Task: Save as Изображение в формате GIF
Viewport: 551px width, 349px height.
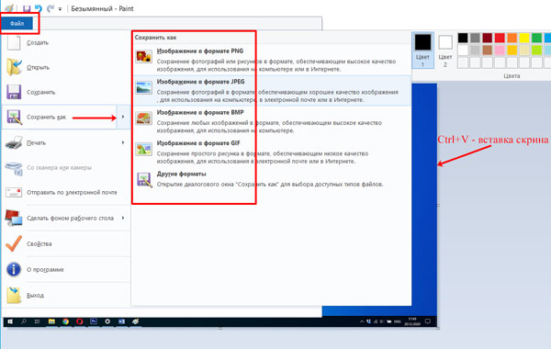Action: coord(271,152)
